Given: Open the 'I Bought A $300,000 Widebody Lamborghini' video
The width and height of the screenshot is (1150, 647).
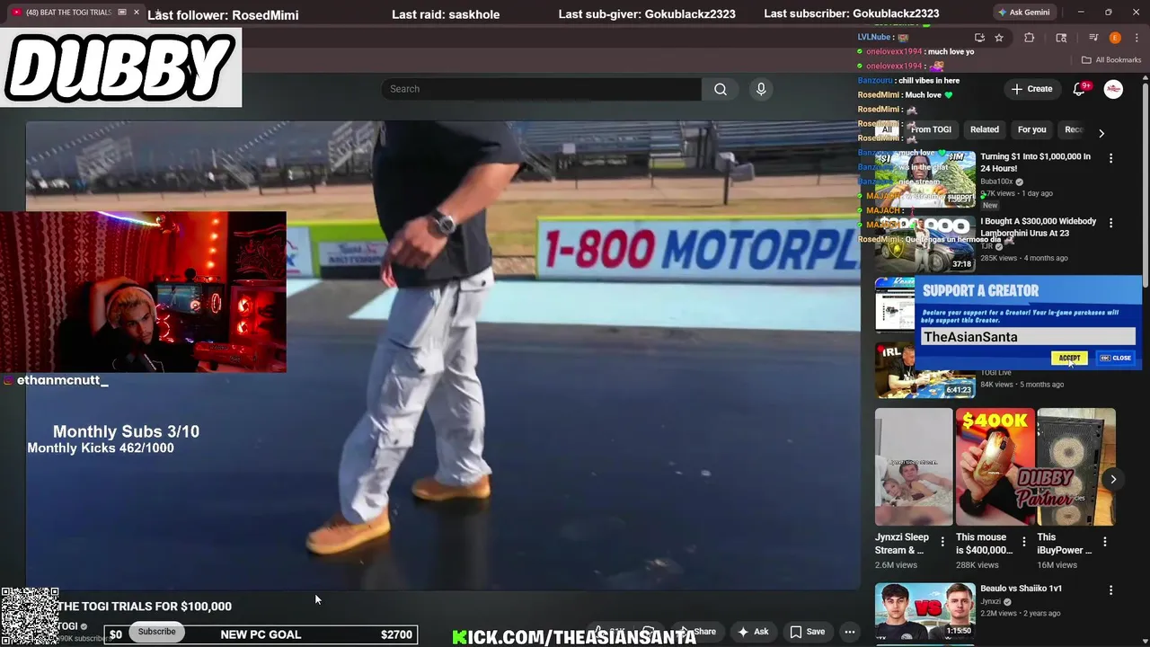Looking at the screenshot, I should [x=1039, y=226].
